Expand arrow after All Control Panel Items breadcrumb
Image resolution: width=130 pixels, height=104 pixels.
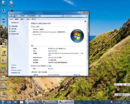37,16
